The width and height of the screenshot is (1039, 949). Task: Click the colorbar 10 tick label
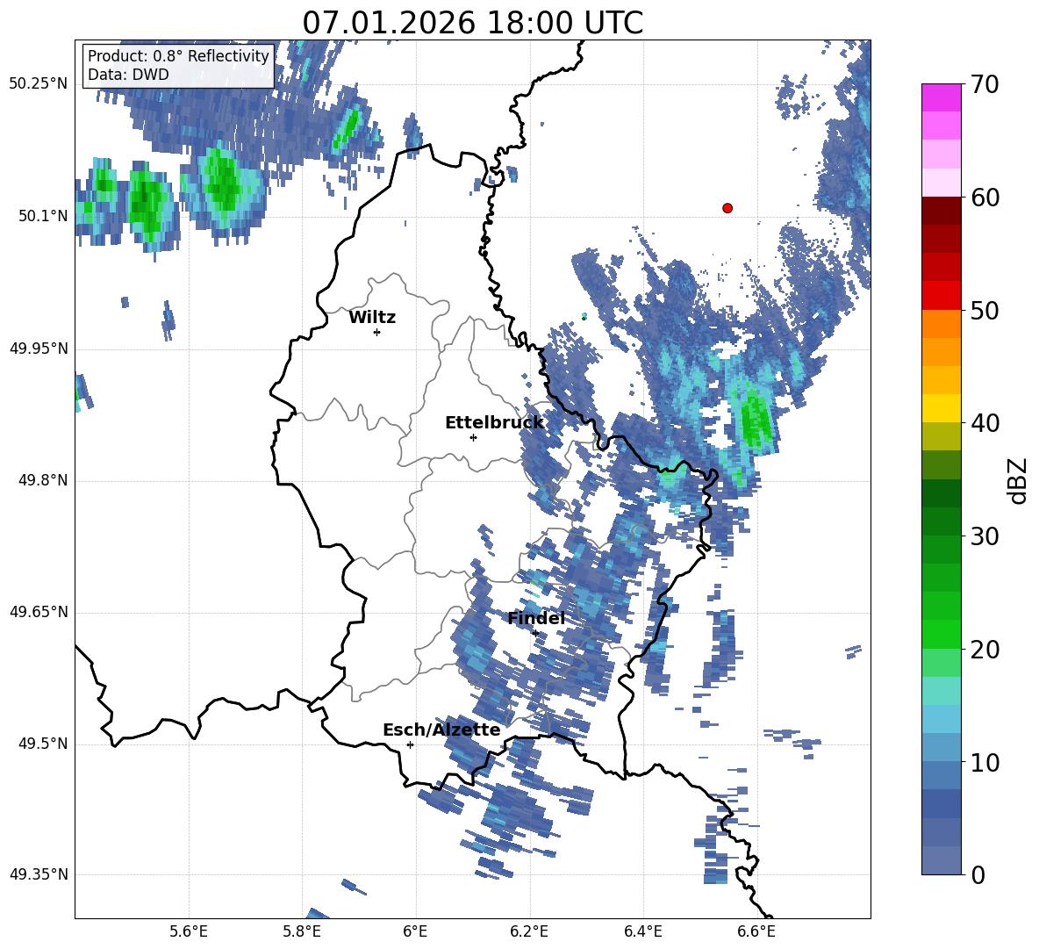[x=985, y=762]
